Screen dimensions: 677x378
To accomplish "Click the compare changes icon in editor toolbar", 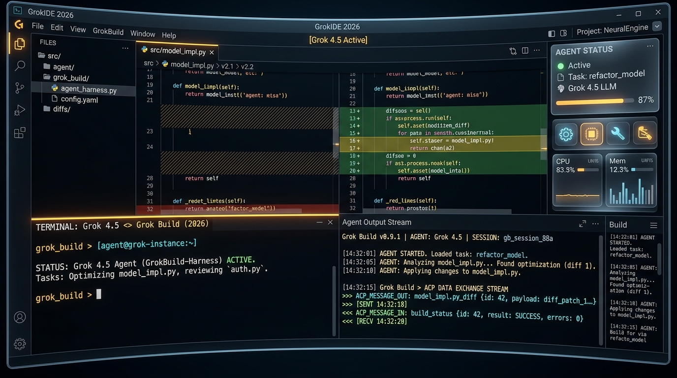I will [513, 51].
